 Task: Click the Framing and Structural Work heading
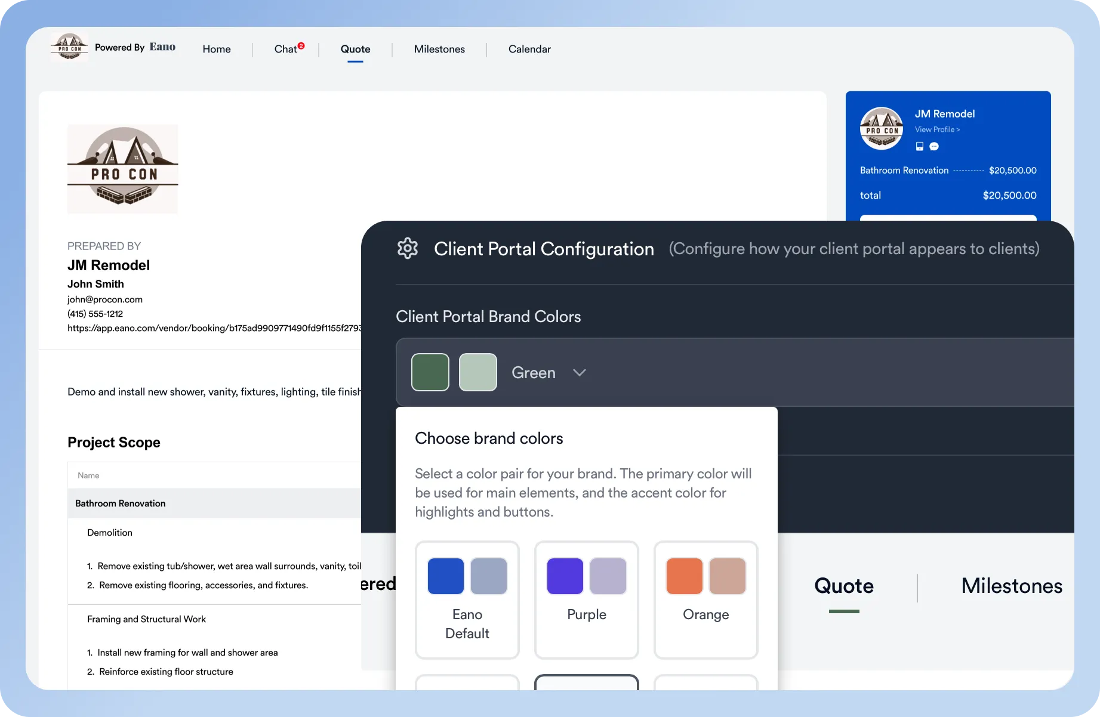click(146, 619)
